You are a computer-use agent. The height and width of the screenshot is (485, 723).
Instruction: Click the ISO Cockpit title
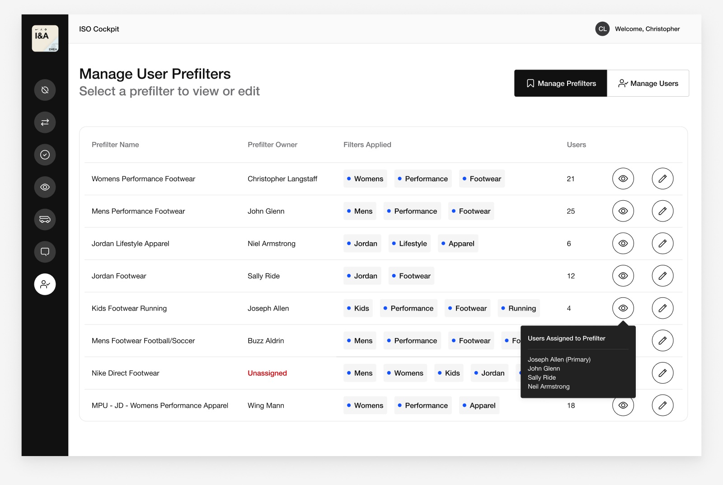click(99, 29)
